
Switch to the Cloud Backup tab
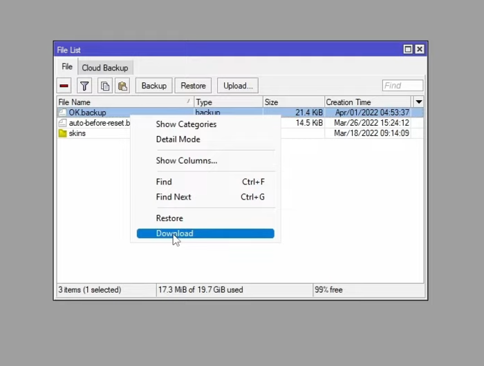click(105, 68)
